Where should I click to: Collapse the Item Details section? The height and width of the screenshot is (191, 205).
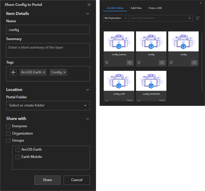(88, 14)
